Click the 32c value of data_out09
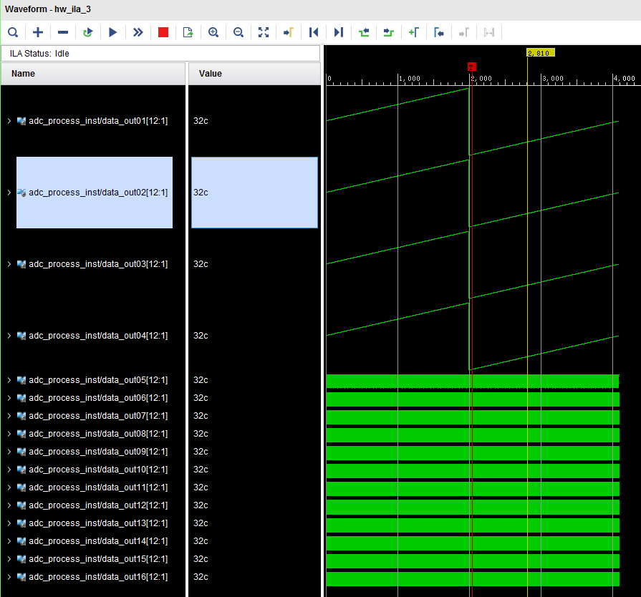The height and width of the screenshot is (597, 641). tap(201, 452)
